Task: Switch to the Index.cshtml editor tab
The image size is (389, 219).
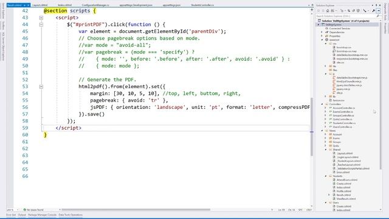Action: point(65,5)
